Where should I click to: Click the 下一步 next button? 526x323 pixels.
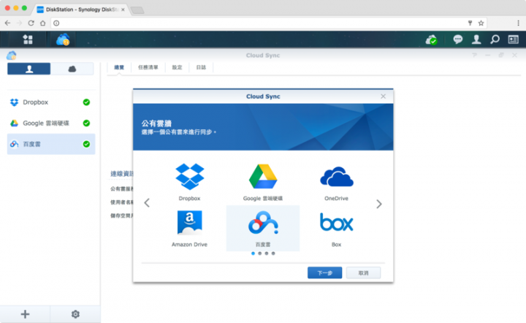tap(324, 273)
